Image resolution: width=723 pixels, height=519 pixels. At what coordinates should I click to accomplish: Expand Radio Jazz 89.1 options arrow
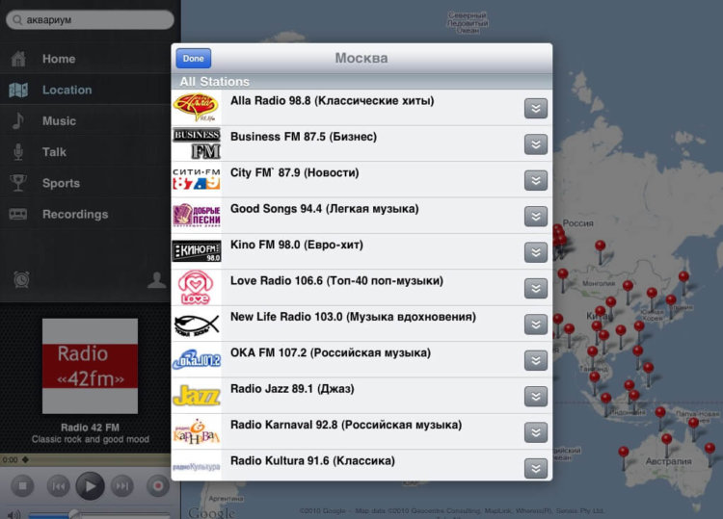536,396
